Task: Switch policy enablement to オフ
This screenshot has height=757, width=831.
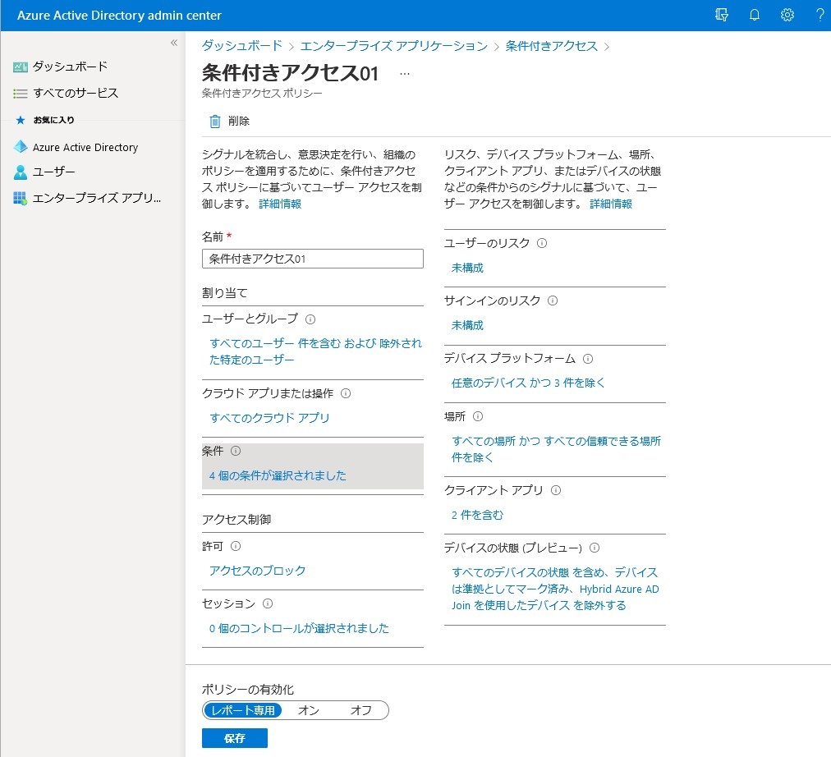Action: click(x=361, y=710)
